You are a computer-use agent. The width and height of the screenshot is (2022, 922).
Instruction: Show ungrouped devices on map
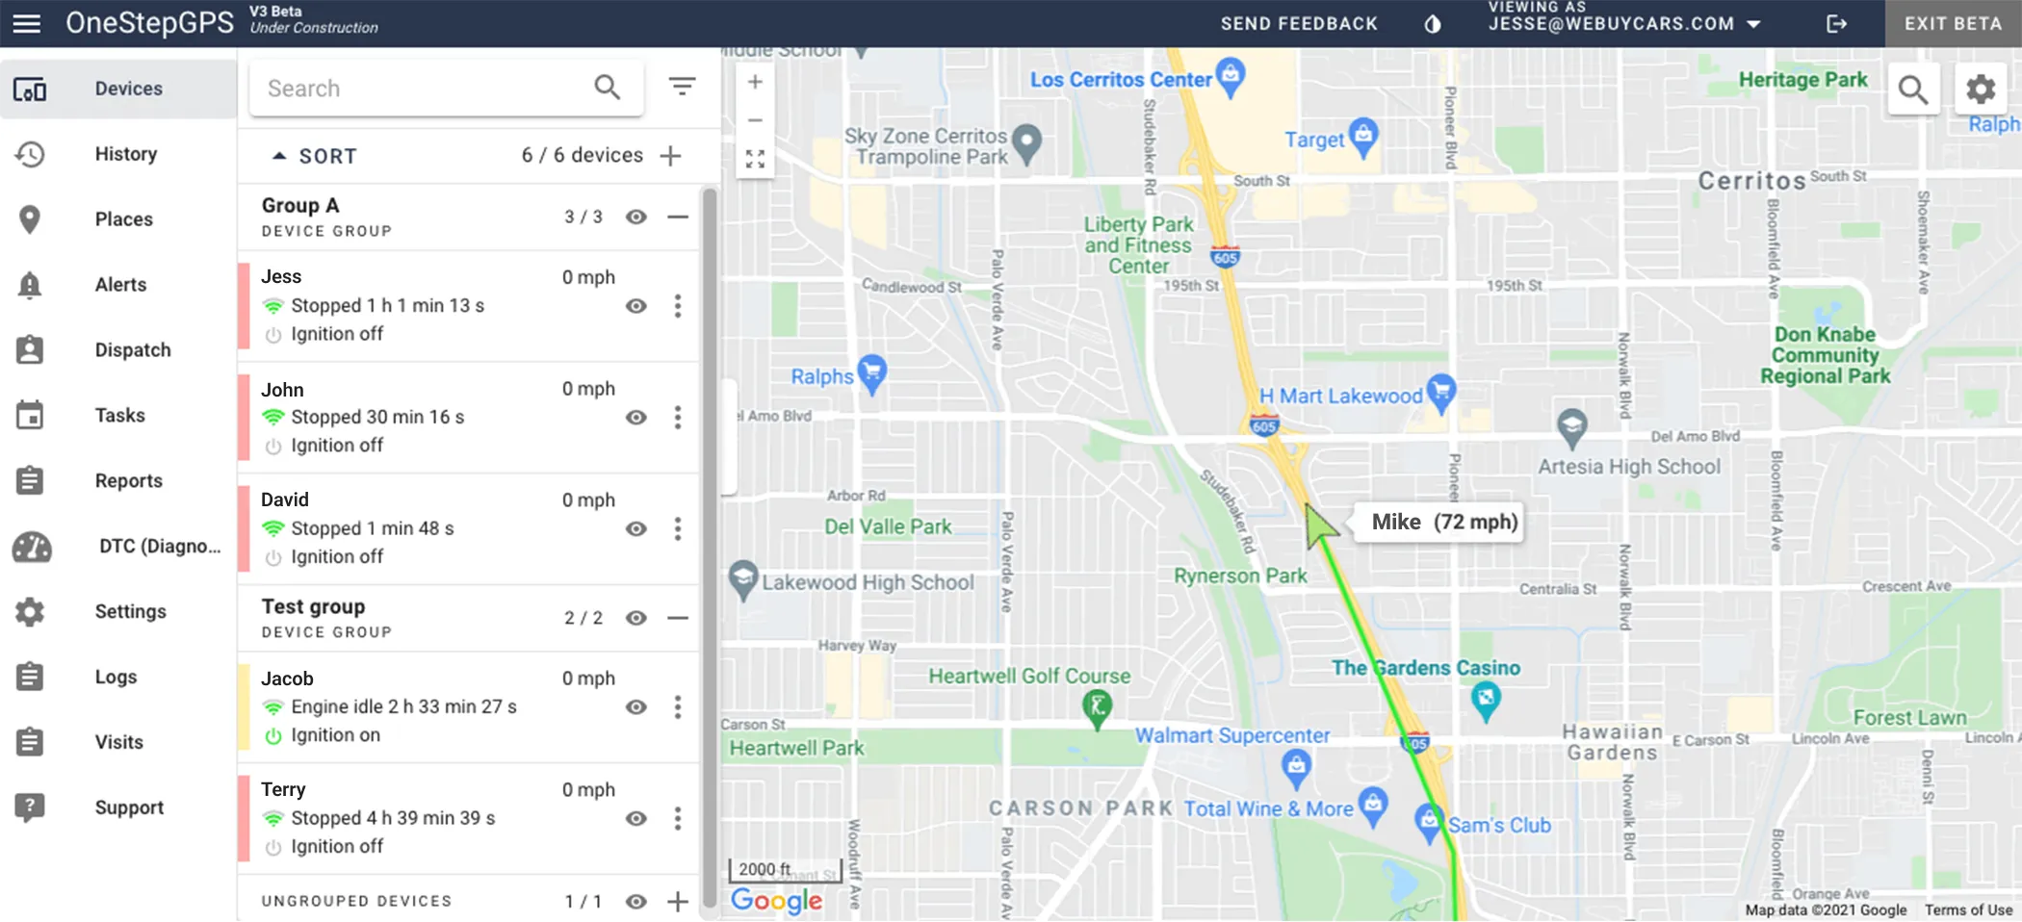click(635, 901)
